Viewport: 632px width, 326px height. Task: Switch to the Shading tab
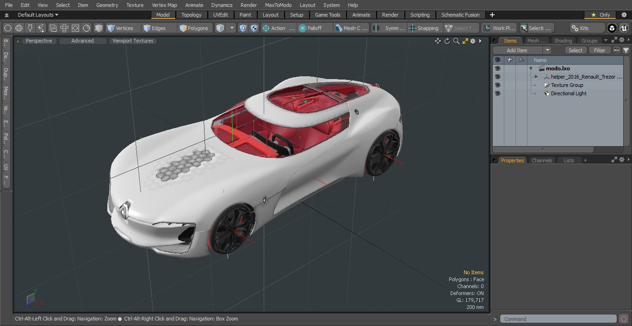[563, 41]
